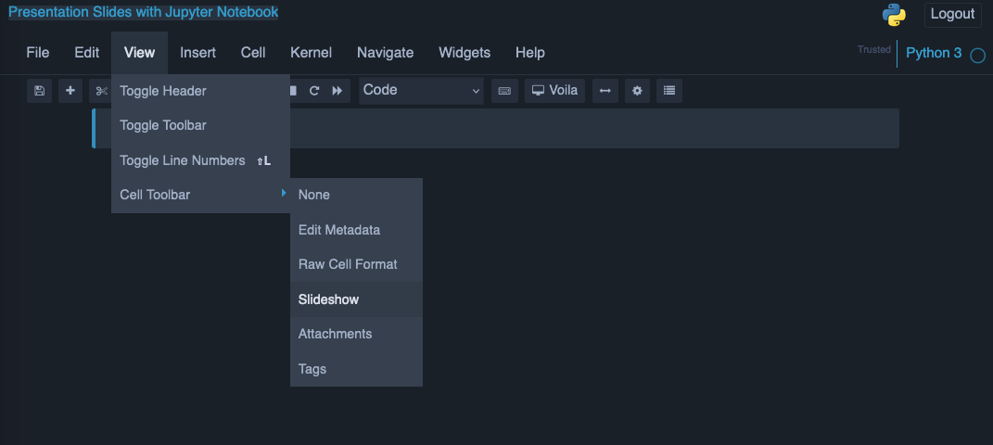Choose Edit Metadata from the submenu

click(x=339, y=229)
